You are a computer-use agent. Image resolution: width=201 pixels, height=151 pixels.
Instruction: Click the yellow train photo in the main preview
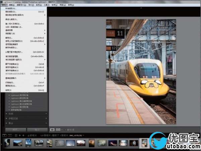point(141,72)
